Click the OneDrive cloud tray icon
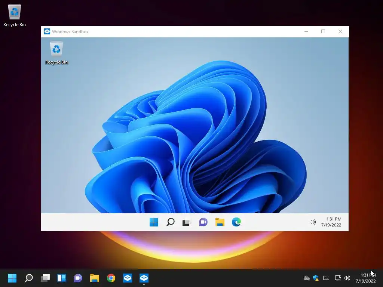383x287 pixels. [x=307, y=278]
